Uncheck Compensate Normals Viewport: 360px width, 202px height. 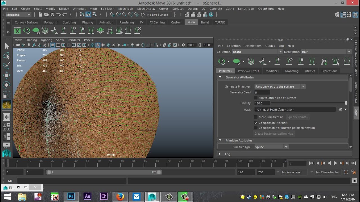[x=256, y=123]
